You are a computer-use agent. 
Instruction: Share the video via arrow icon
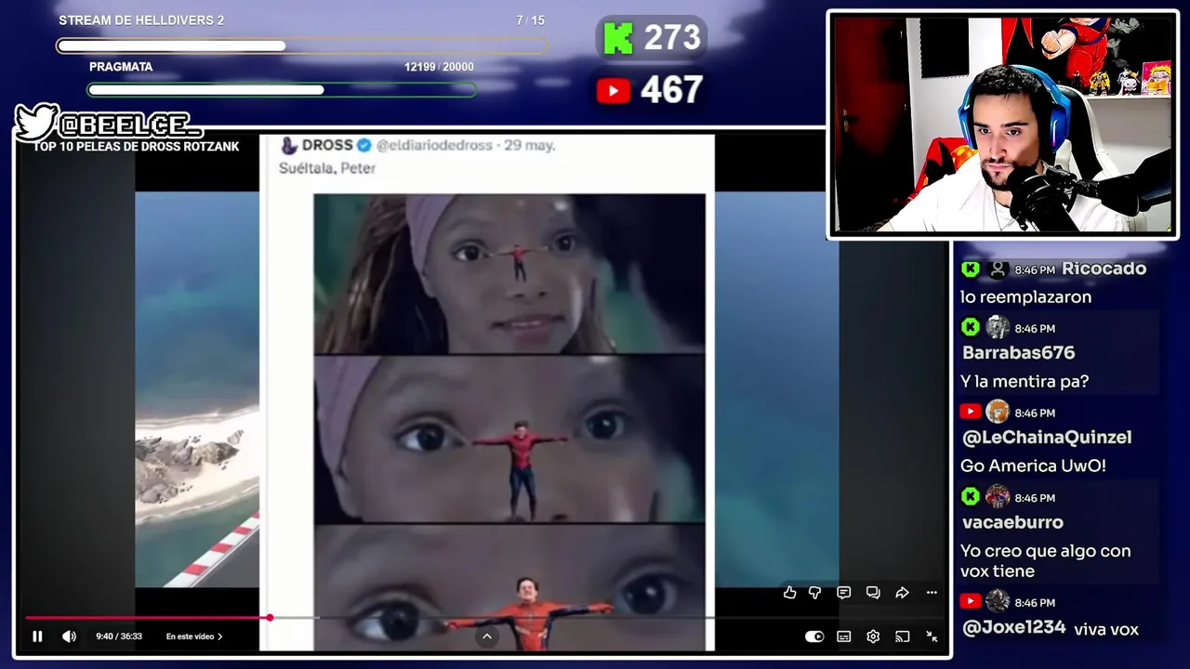pos(902,593)
